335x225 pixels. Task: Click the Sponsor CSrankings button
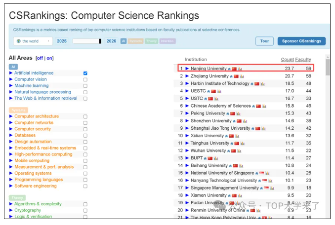click(301, 41)
